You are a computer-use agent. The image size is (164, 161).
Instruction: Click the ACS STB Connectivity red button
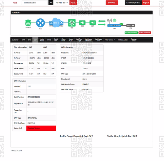[145, 33]
